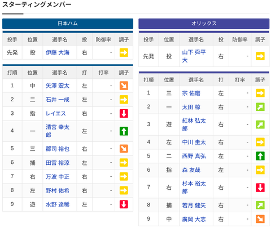Click the orange condition icon for 廣岡 大志
The height and width of the screenshot is (228, 271).
(260, 219)
